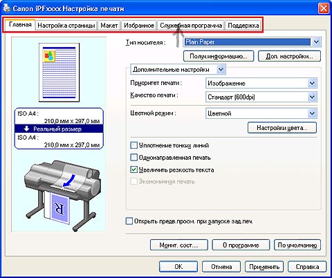This screenshot has width=332, height=278.
Task: Uncheck Увеличить резкость текста
Action: click(x=133, y=170)
